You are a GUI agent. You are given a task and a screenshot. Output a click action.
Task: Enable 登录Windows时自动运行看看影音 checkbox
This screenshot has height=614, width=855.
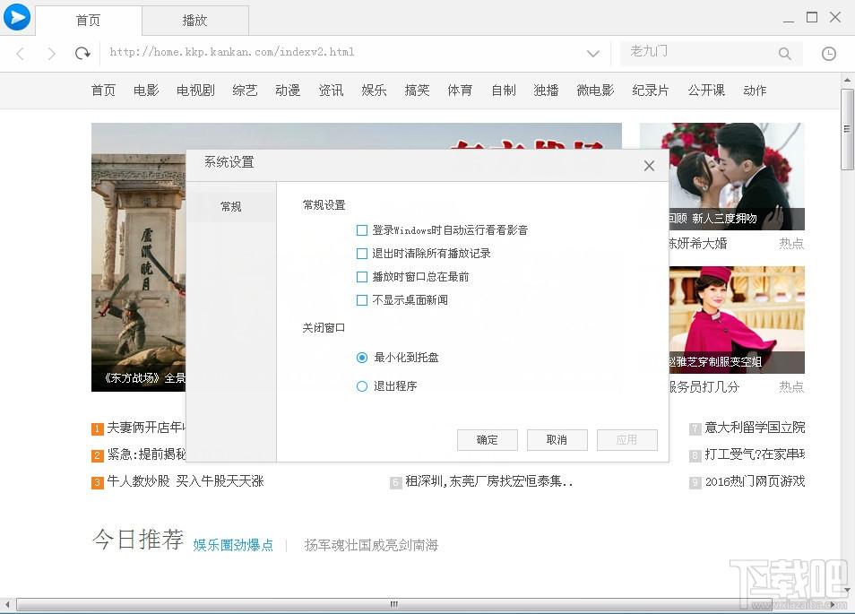pos(361,230)
